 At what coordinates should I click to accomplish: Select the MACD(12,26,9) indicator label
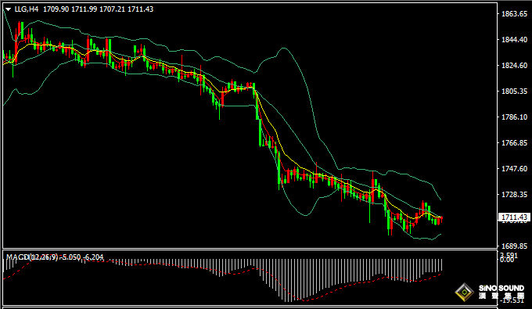click(x=32, y=257)
